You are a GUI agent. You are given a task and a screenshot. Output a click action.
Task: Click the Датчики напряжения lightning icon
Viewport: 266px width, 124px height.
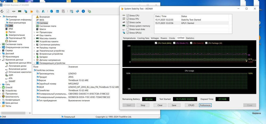pyautogui.click(x=37, y=60)
